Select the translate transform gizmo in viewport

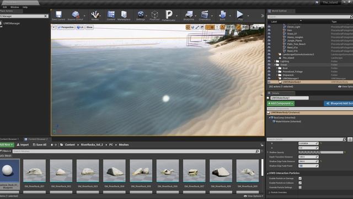coord(188,27)
